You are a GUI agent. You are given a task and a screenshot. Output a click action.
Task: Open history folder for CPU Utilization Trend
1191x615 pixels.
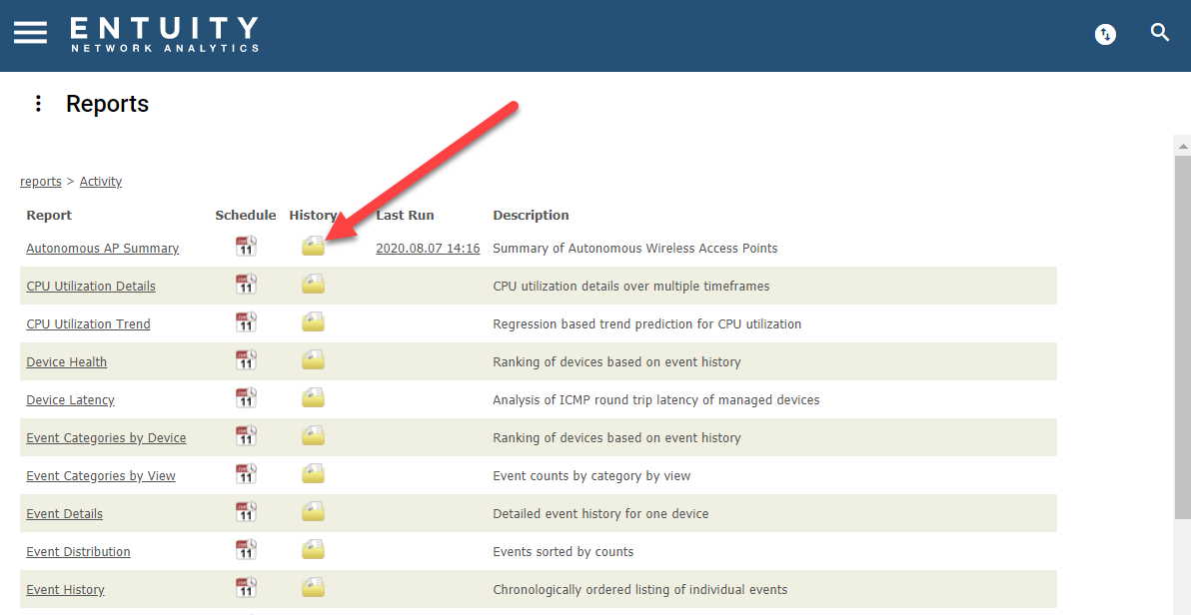pyautogui.click(x=313, y=321)
